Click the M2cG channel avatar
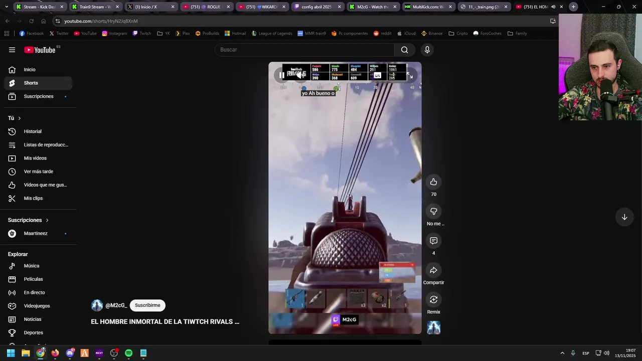Image resolution: width=642 pixels, height=361 pixels. 97,305
